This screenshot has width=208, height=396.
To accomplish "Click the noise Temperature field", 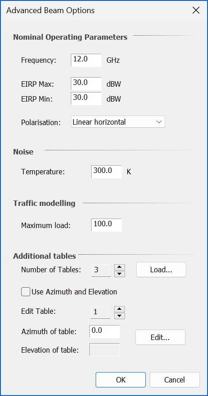I will [106, 172].
